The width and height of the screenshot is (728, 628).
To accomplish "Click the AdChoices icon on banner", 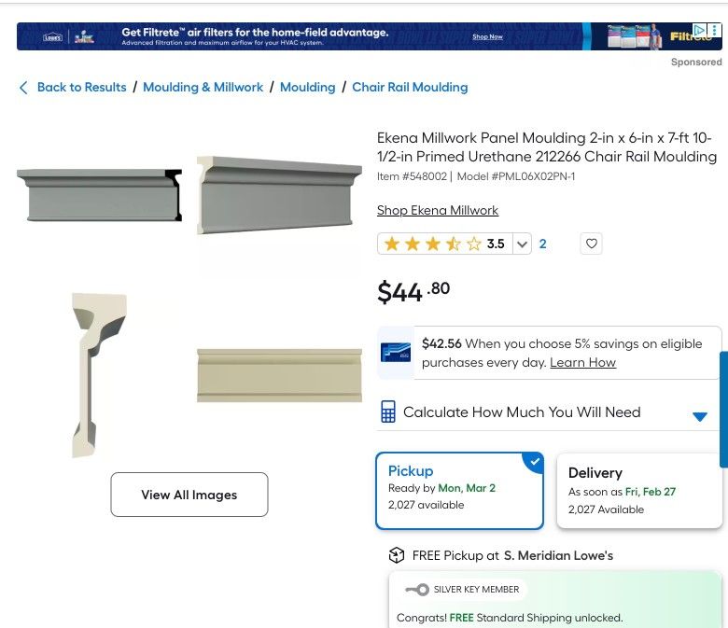I will click(x=699, y=30).
